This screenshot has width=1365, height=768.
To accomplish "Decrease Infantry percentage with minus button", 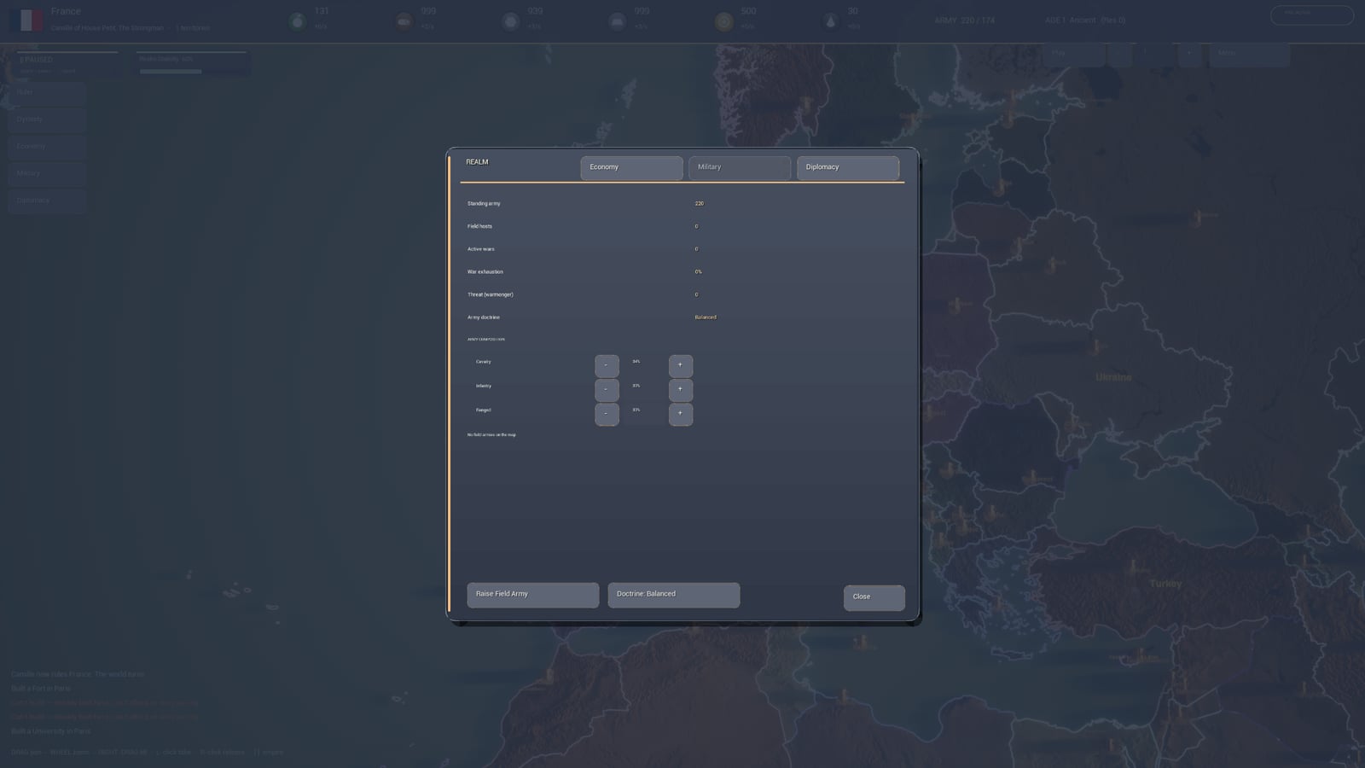I will click(x=607, y=389).
